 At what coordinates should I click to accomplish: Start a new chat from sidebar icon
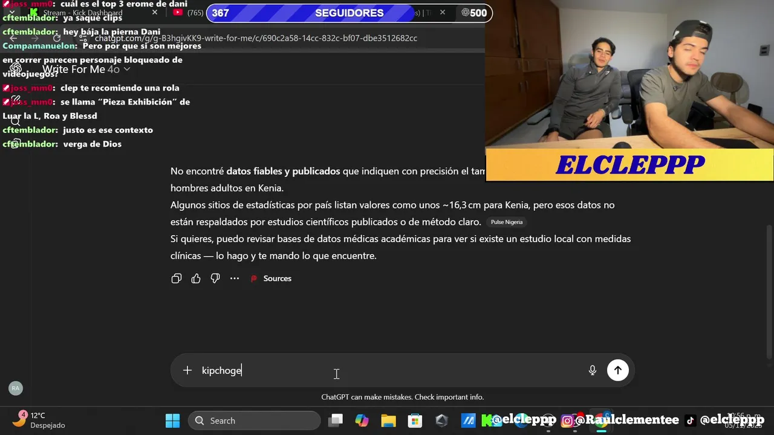coord(16,100)
